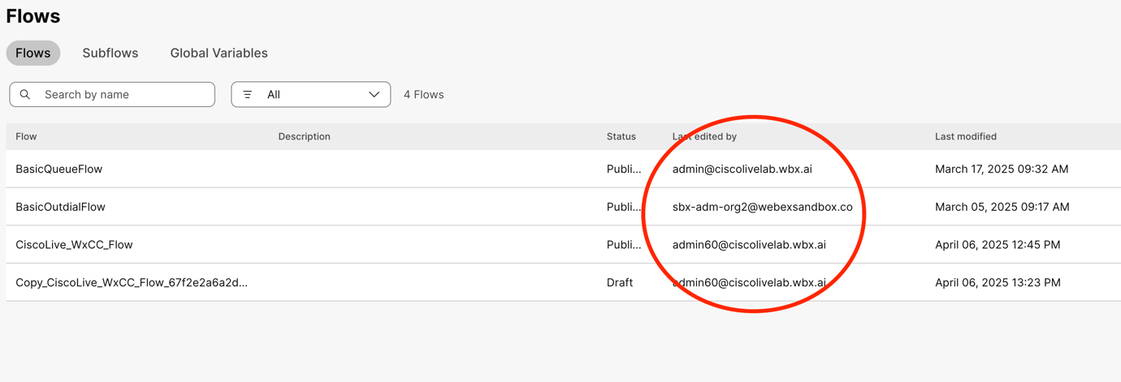Click the March 17, 2025 modified date

[1001, 169]
